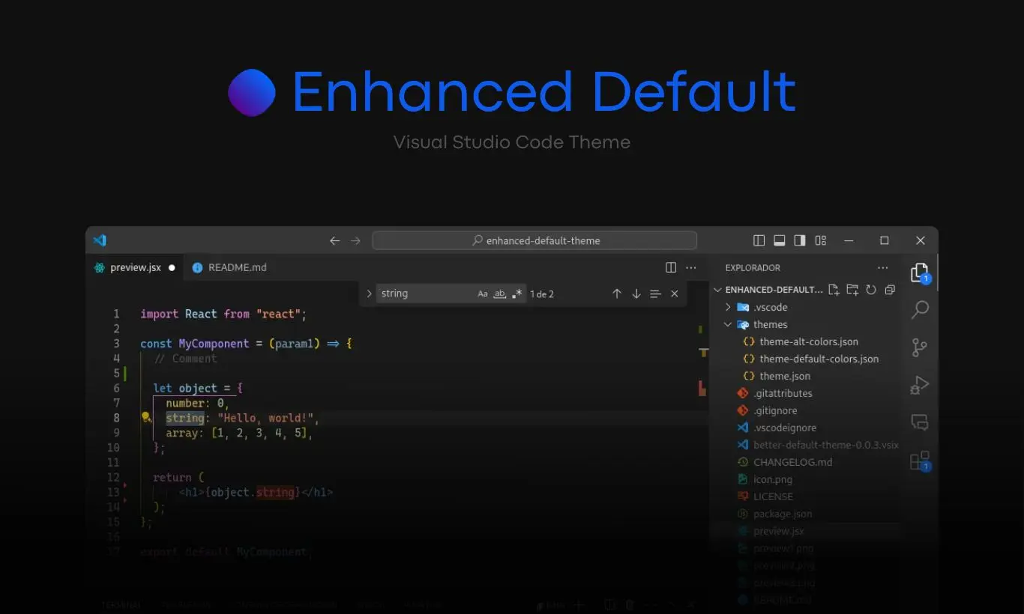Screen dimensions: 1024x614
Task: Open the Run and Debug view
Action: 920,385
